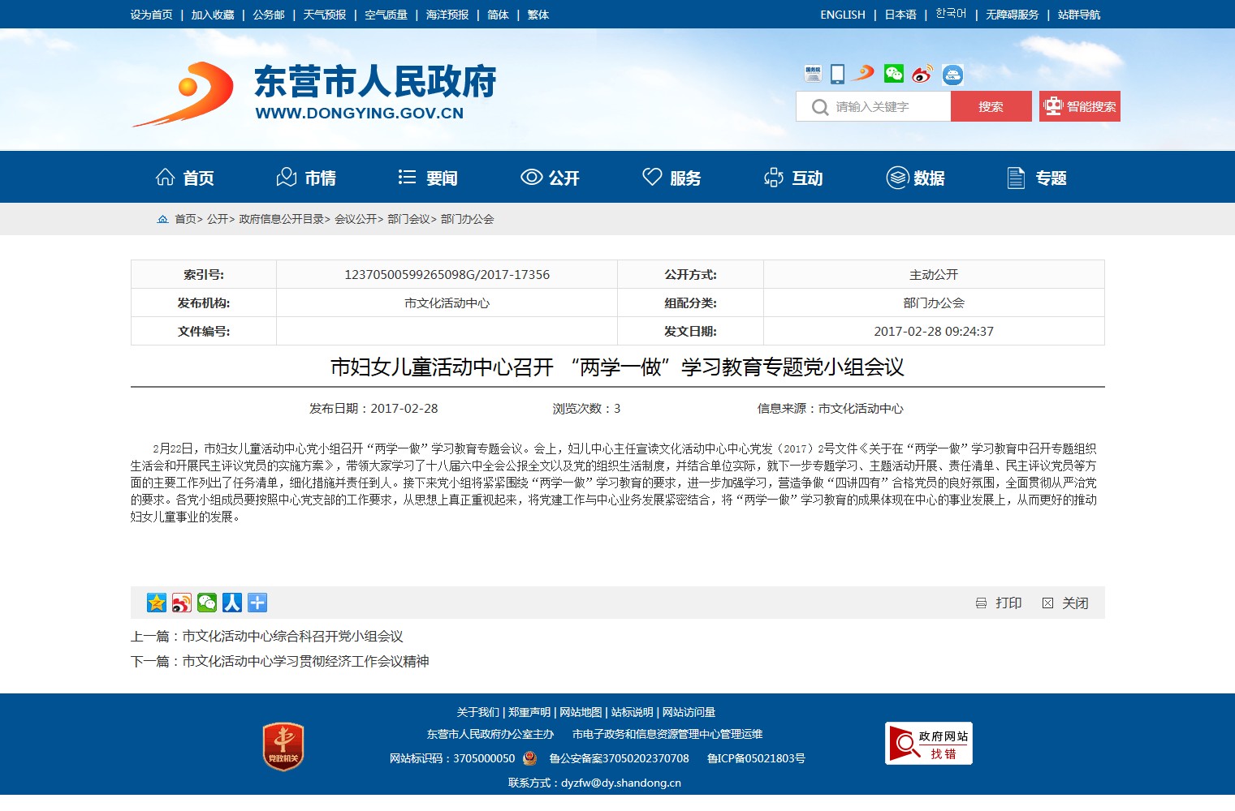Share the article via the WeChat icon below it

(207, 603)
